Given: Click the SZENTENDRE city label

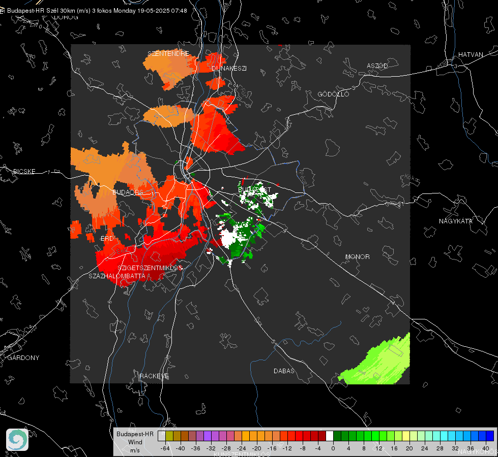Looking at the screenshot, I should [168, 54].
